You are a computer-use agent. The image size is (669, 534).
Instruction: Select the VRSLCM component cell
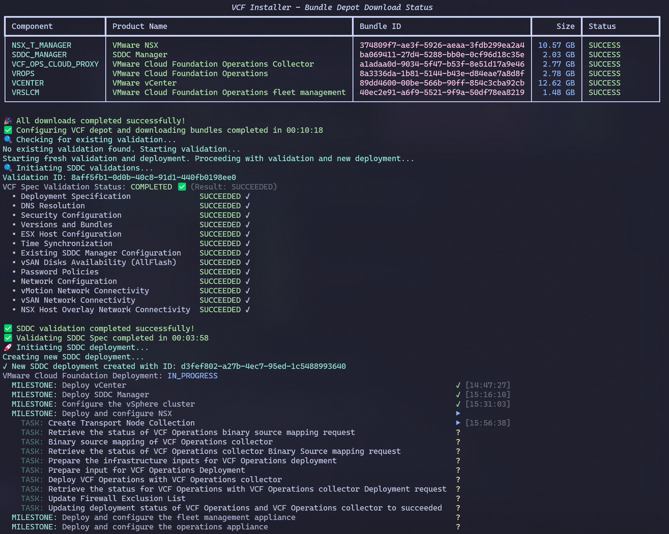pyautogui.click(x=25, y=92)
